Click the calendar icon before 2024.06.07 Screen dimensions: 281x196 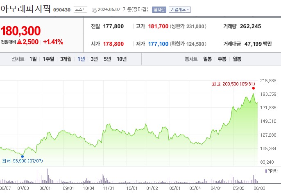94,10
